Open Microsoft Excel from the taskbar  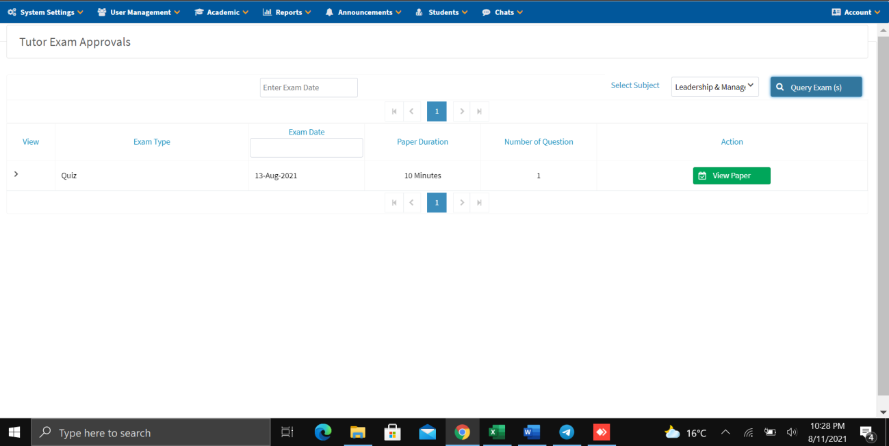496,432
